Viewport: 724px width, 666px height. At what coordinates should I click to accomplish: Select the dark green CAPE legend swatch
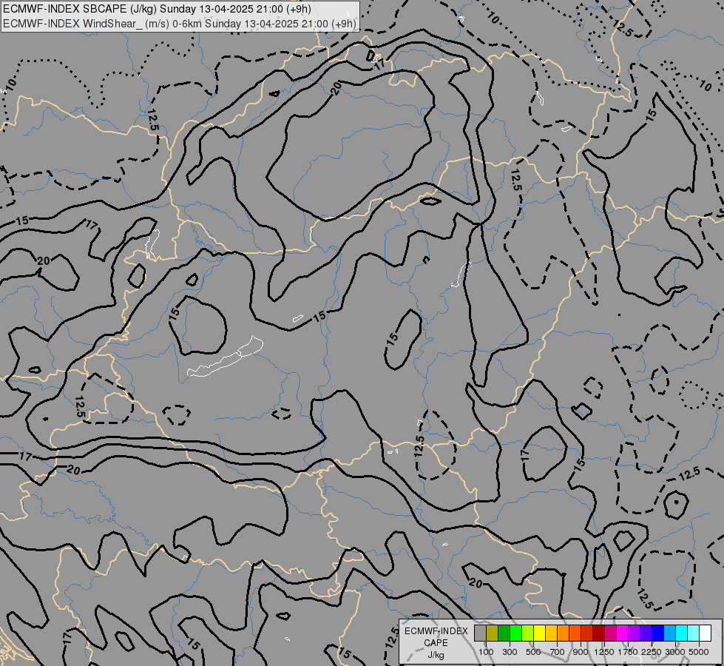coord(504,633)
